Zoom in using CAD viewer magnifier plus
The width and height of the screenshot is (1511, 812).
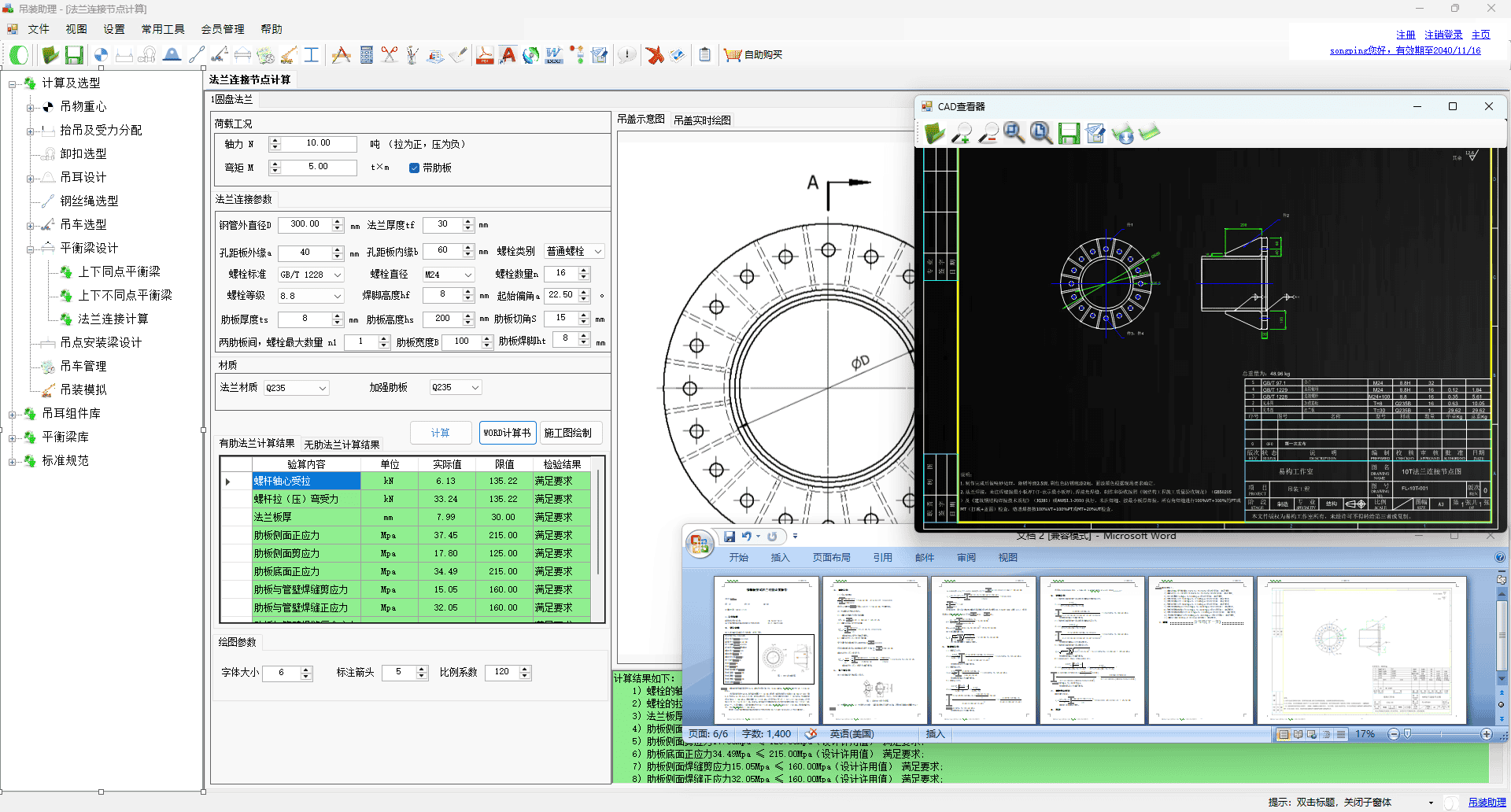pos(961,134)
